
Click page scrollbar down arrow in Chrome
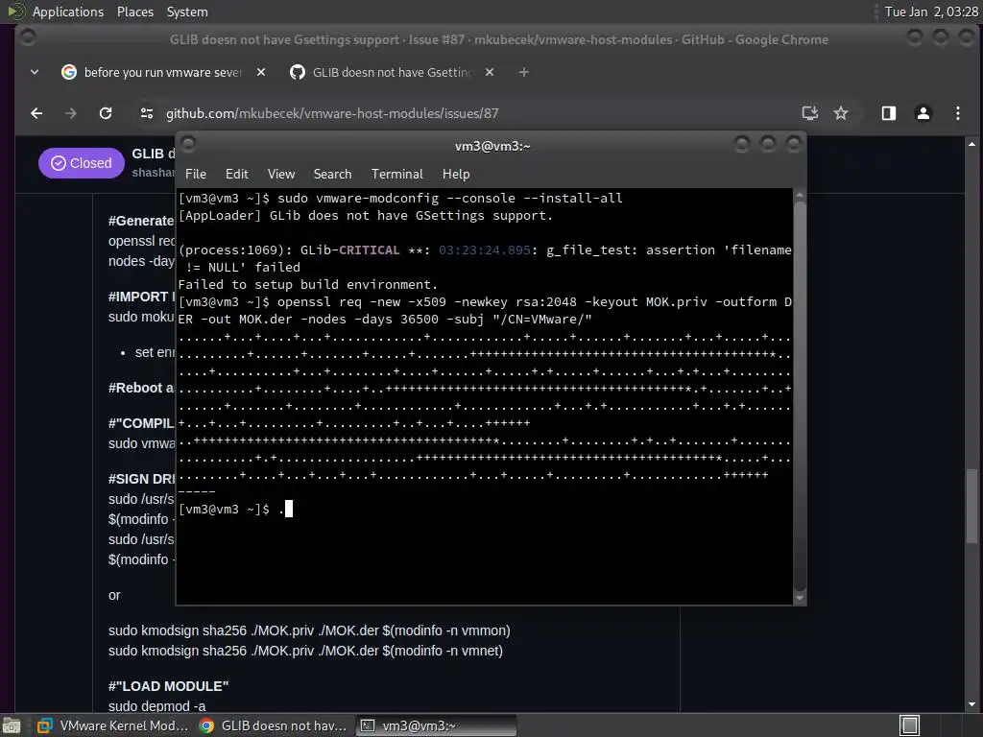click(971, 704)
